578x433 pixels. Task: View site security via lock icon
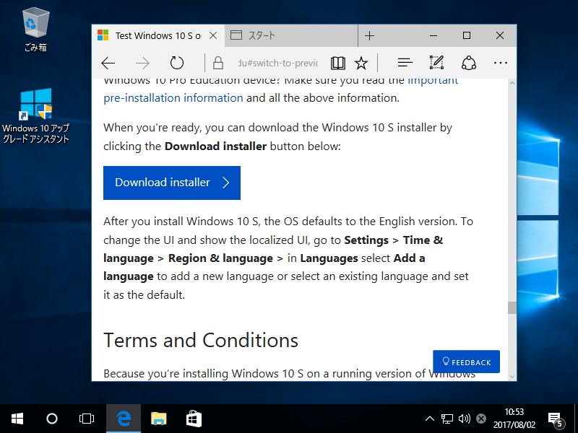point(217,63)
